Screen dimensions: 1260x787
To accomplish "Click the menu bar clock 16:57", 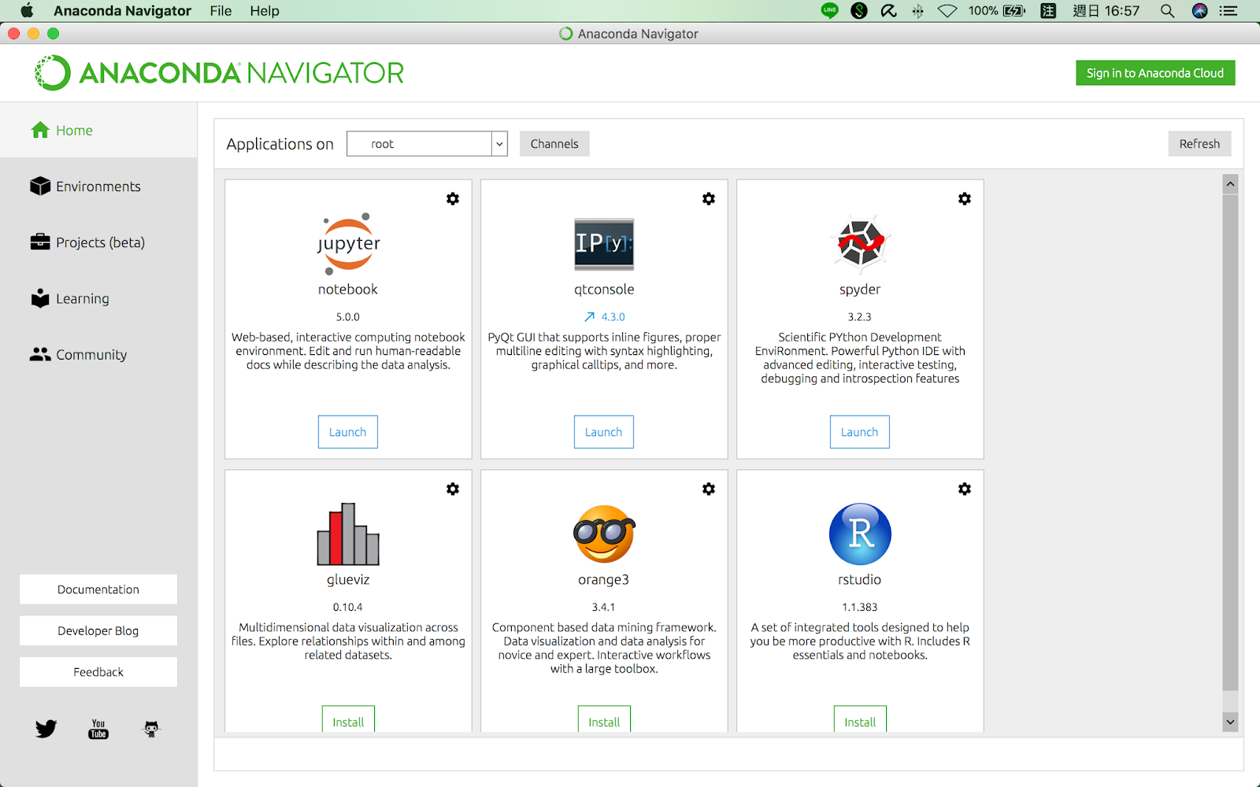I will (1106, 11).
